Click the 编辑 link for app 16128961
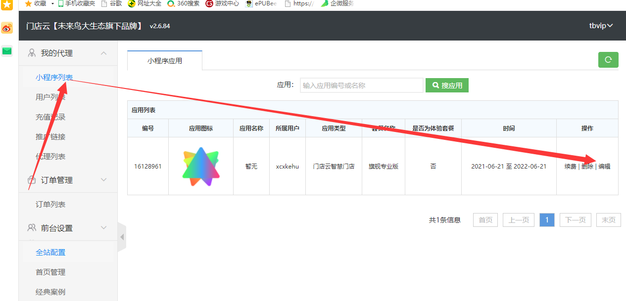This screenshot has height=301, width=626. (604, 167)
